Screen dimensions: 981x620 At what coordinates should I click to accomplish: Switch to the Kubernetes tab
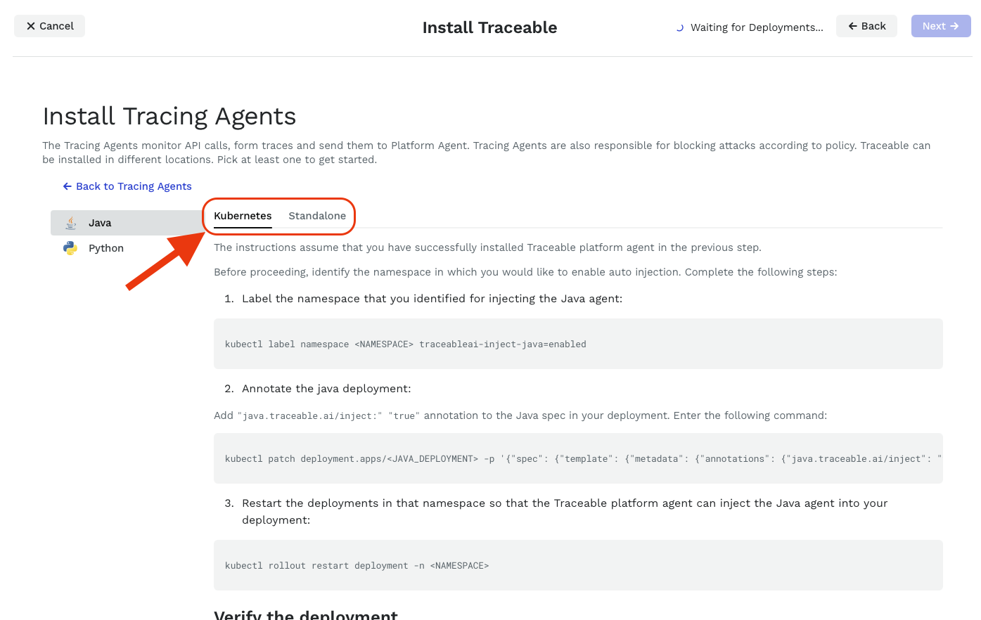(x=243, y=216)
